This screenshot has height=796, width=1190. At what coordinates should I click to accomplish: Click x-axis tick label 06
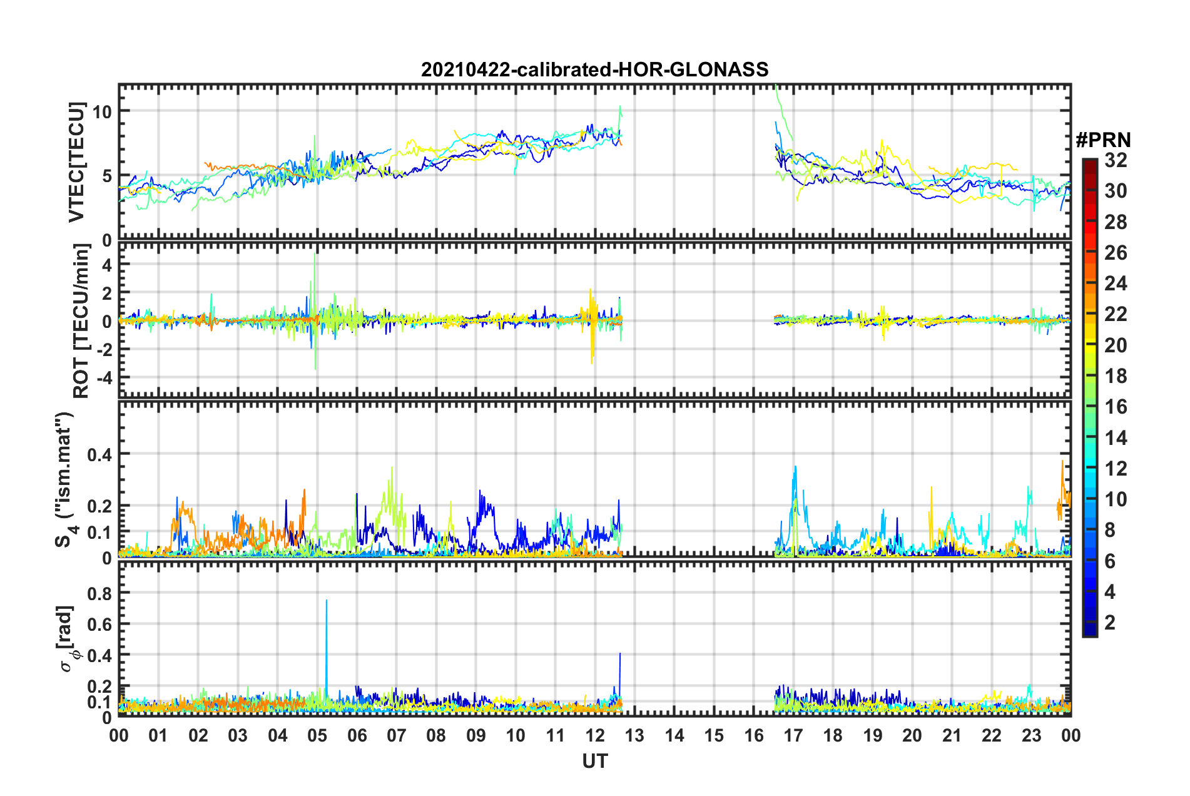pyautogui.click(x=357, y=735)
